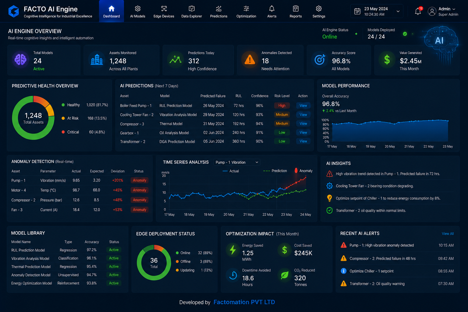468x312 pixels.
Task: Click the At Risk orange legend dot
Action: [63, 118]
